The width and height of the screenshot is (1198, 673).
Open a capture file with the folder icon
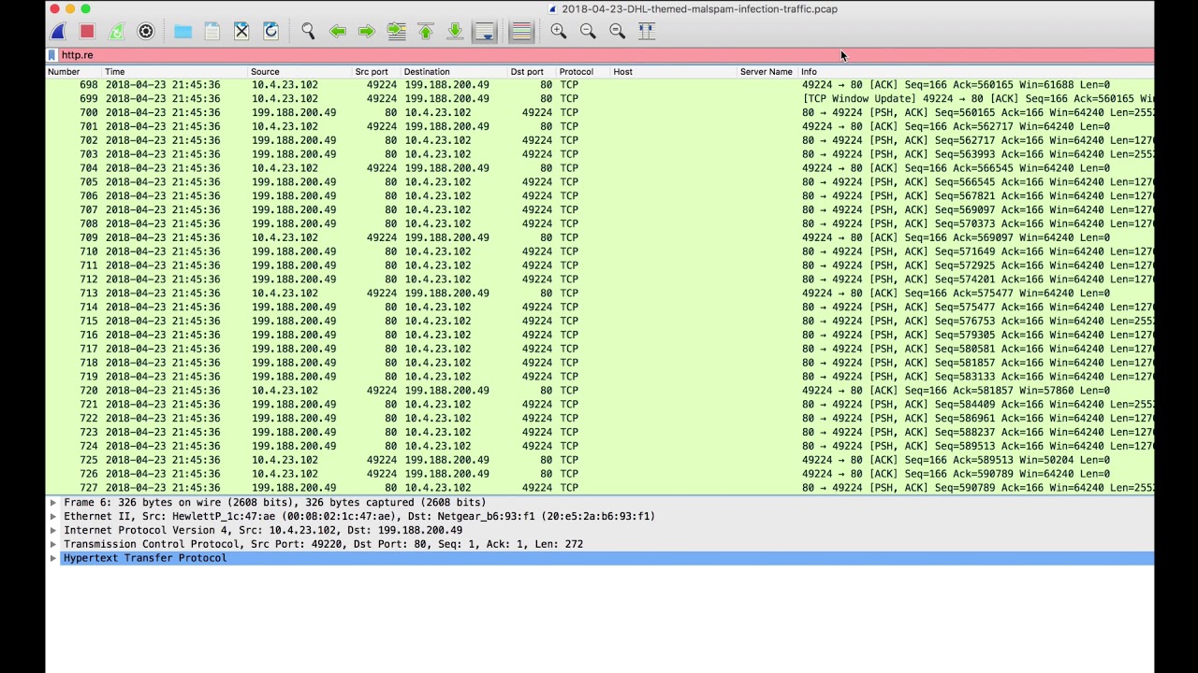tap(183, 31)
